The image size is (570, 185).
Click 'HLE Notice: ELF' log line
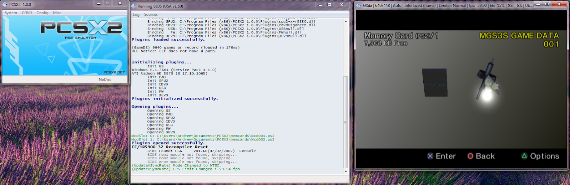[174, 51]
